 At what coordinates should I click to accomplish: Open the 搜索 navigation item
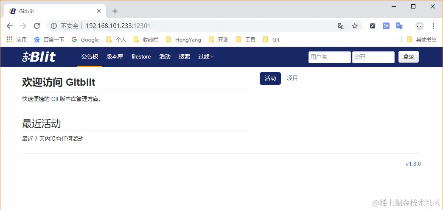tap(184, 57)
